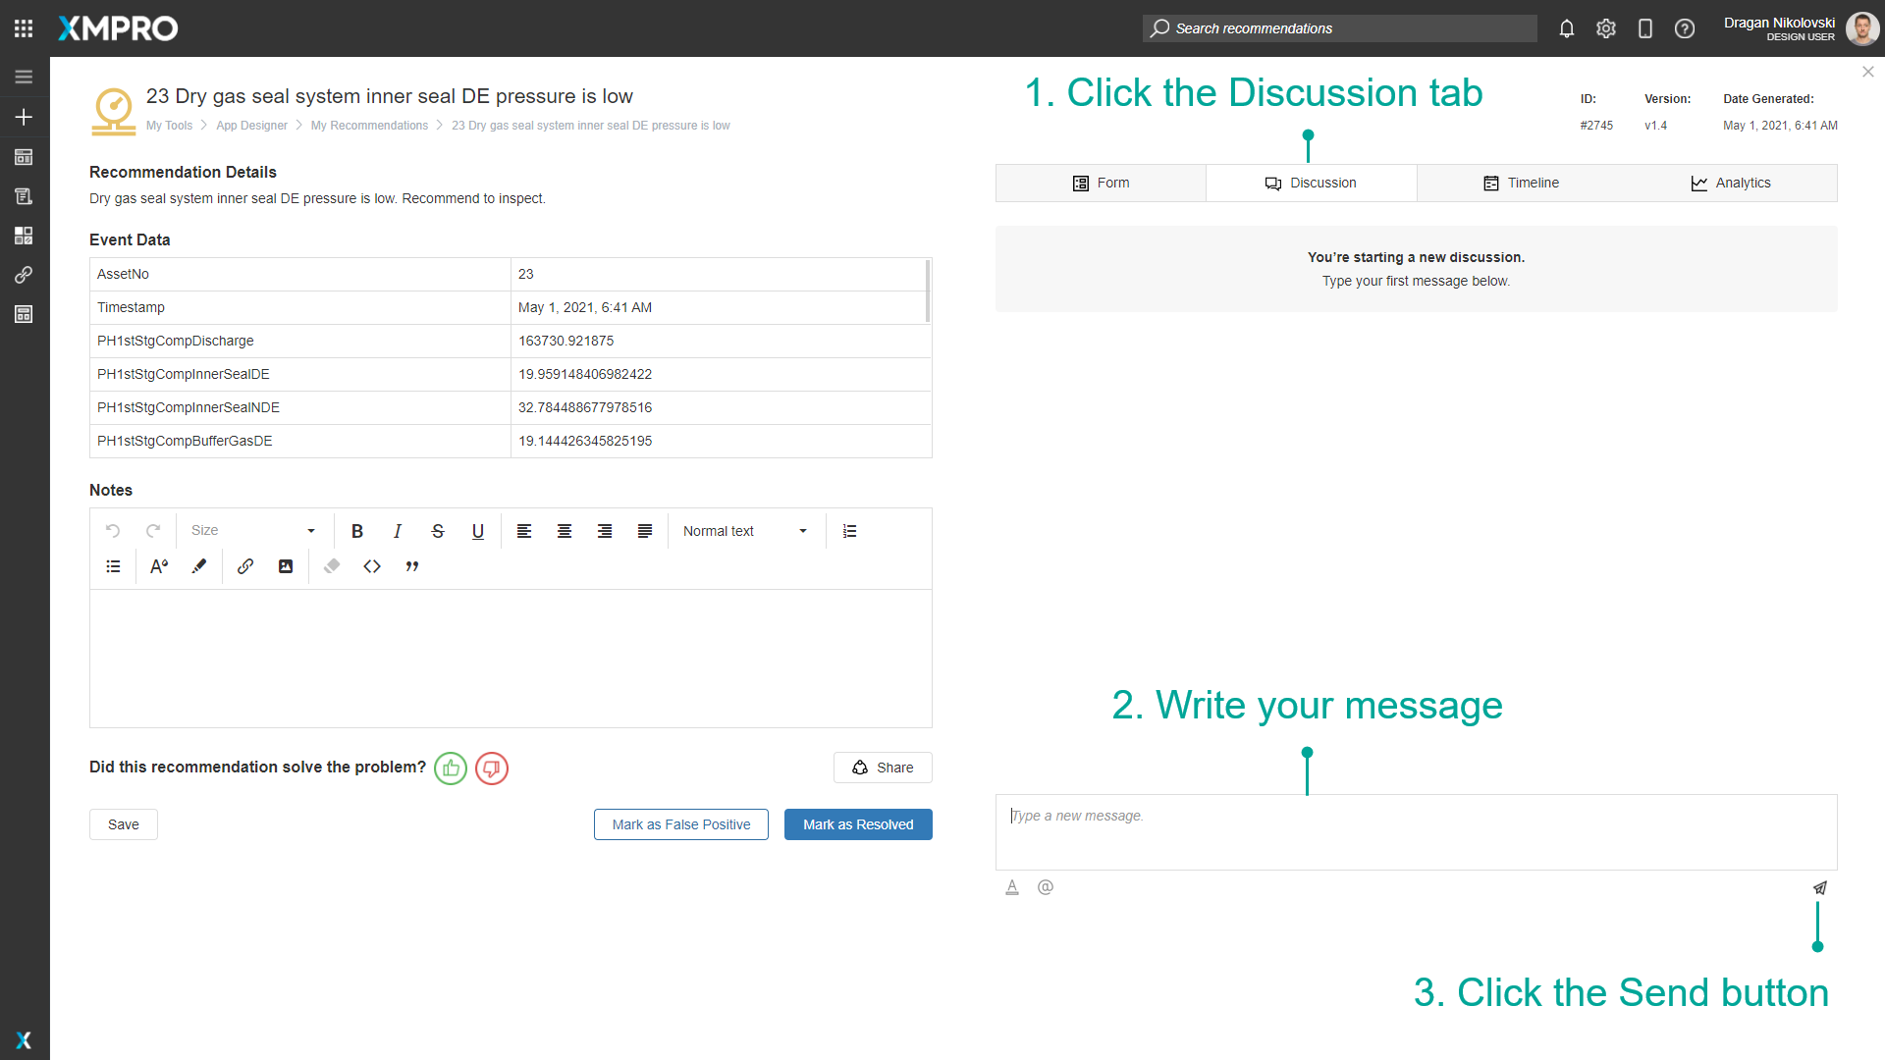Click the new message input field
This screenshot has height=1060, width=1885.
[x=1416, y=831]
